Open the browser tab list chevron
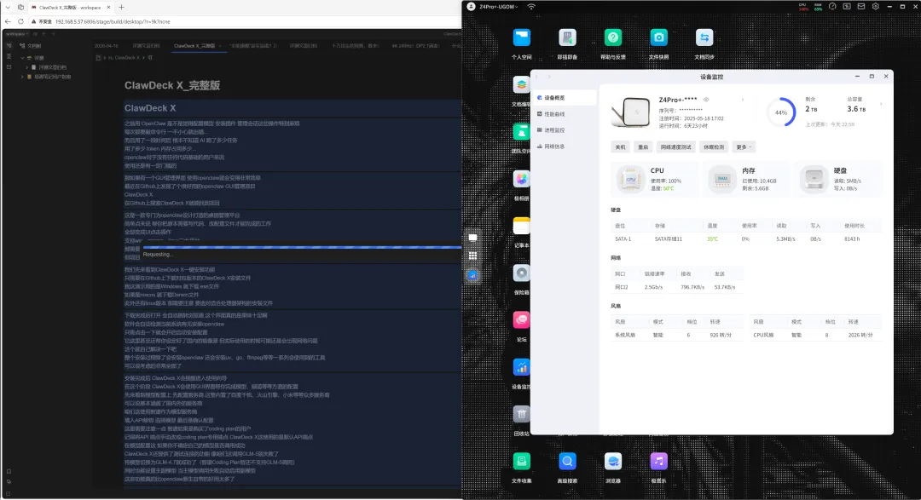Screen dimensions: 921x500 [8, 7]
